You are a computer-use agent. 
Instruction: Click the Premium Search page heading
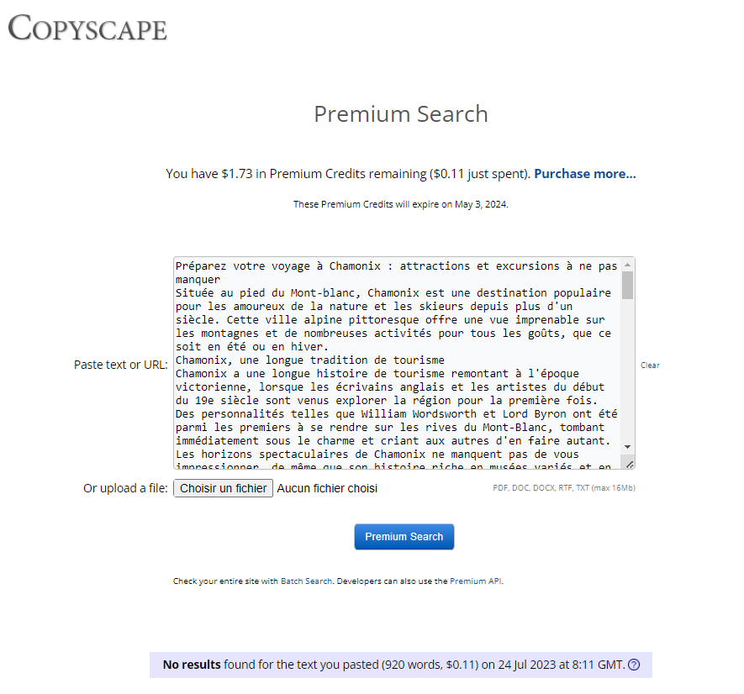(401, 114)
